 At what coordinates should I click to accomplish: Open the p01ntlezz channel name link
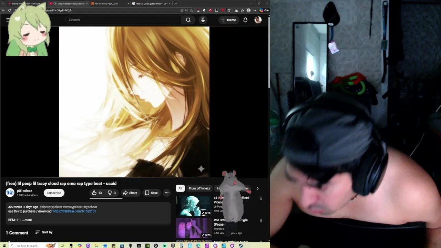coord(24,191)
